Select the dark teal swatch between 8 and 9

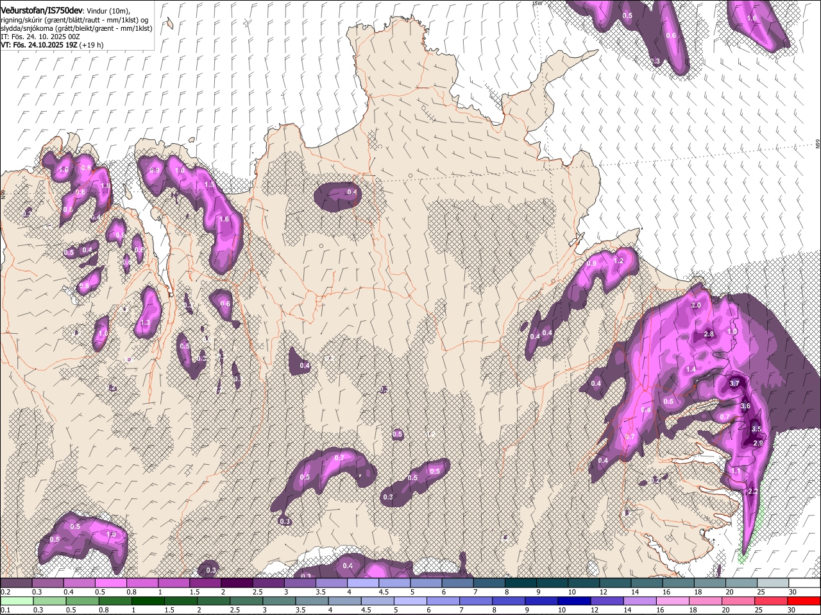click(521, 583)
